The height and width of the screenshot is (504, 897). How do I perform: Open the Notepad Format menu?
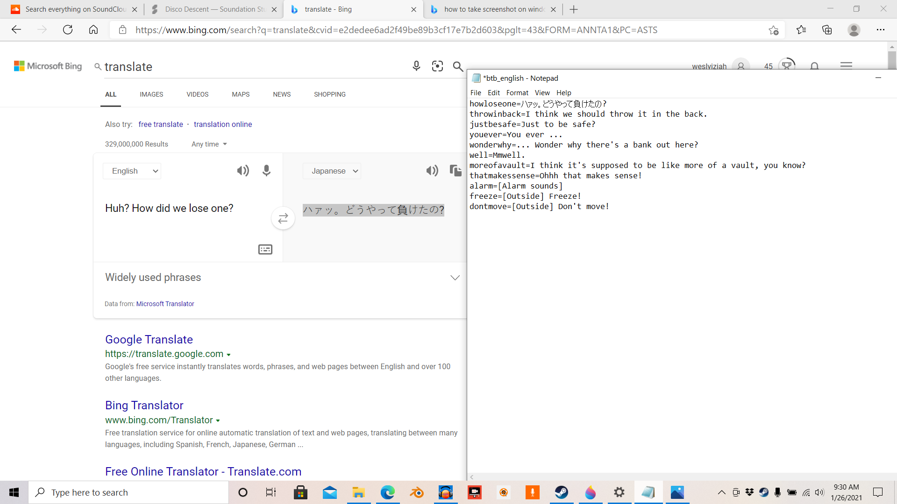(517, 93)
